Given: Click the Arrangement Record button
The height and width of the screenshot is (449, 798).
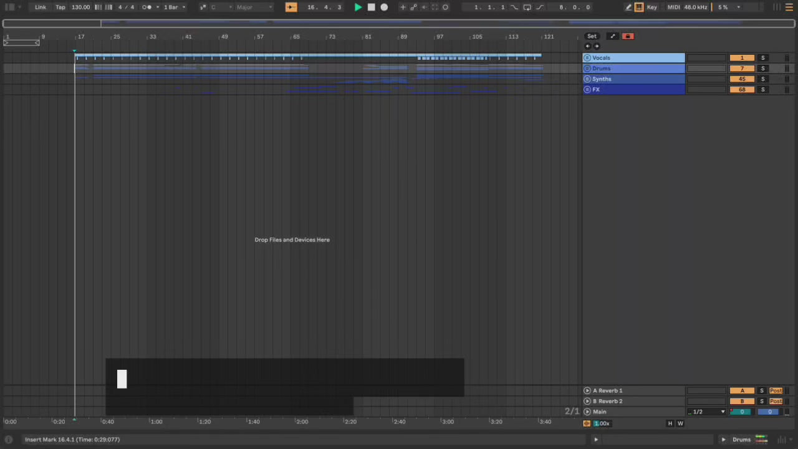Looking at the screenshot, I should coord(384,7).
